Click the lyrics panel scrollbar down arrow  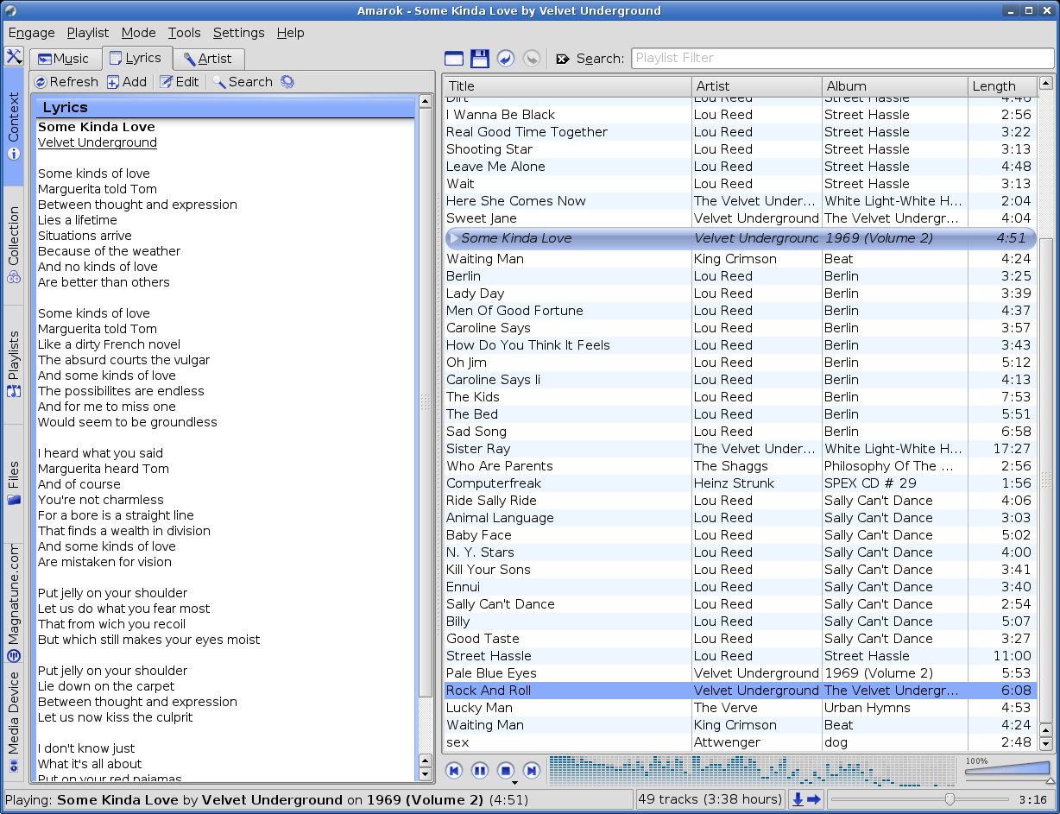(x=425, y=773)
